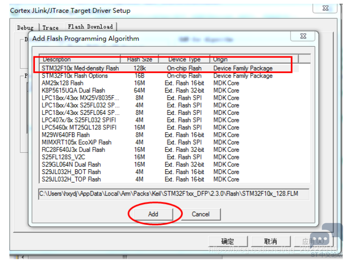This screenshot has height=262, width=347.
Task: Select LPC5460x MT25QL128 SPIFI entry
Action: click(169, 127)
